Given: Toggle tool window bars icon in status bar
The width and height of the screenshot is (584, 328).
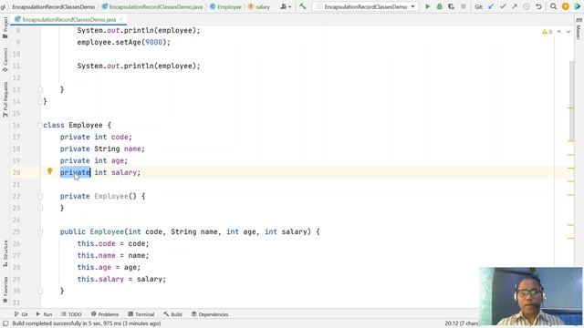Looking at the screenshot, I should coord(5,323).
